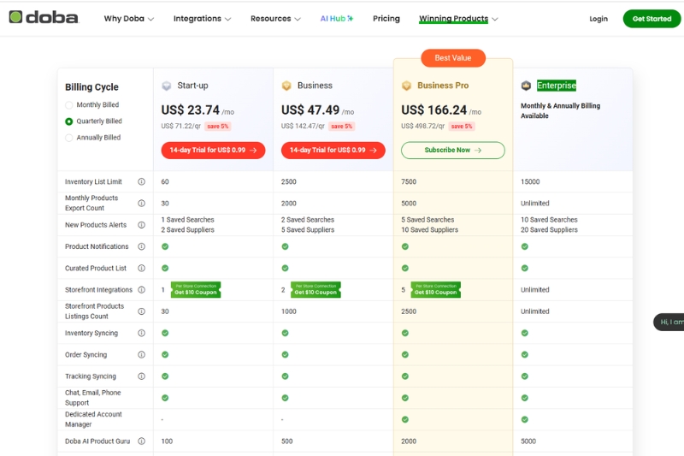The width and height of the screenshot is (684, 456).
Task: Click the Business Pro plan cube icon
Action: (406, 86)
